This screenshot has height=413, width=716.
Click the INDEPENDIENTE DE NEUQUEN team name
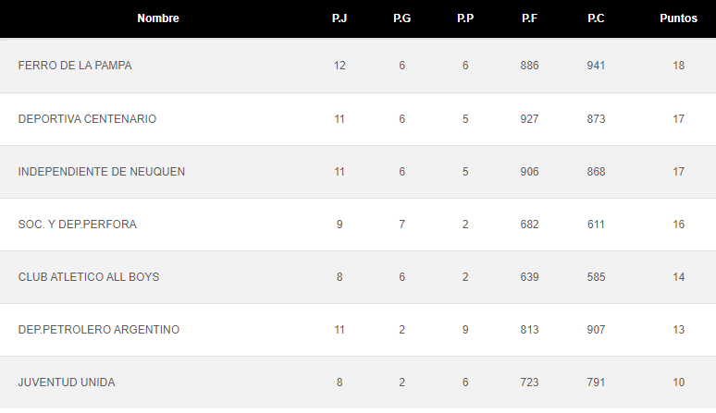(x=102, y=172)
